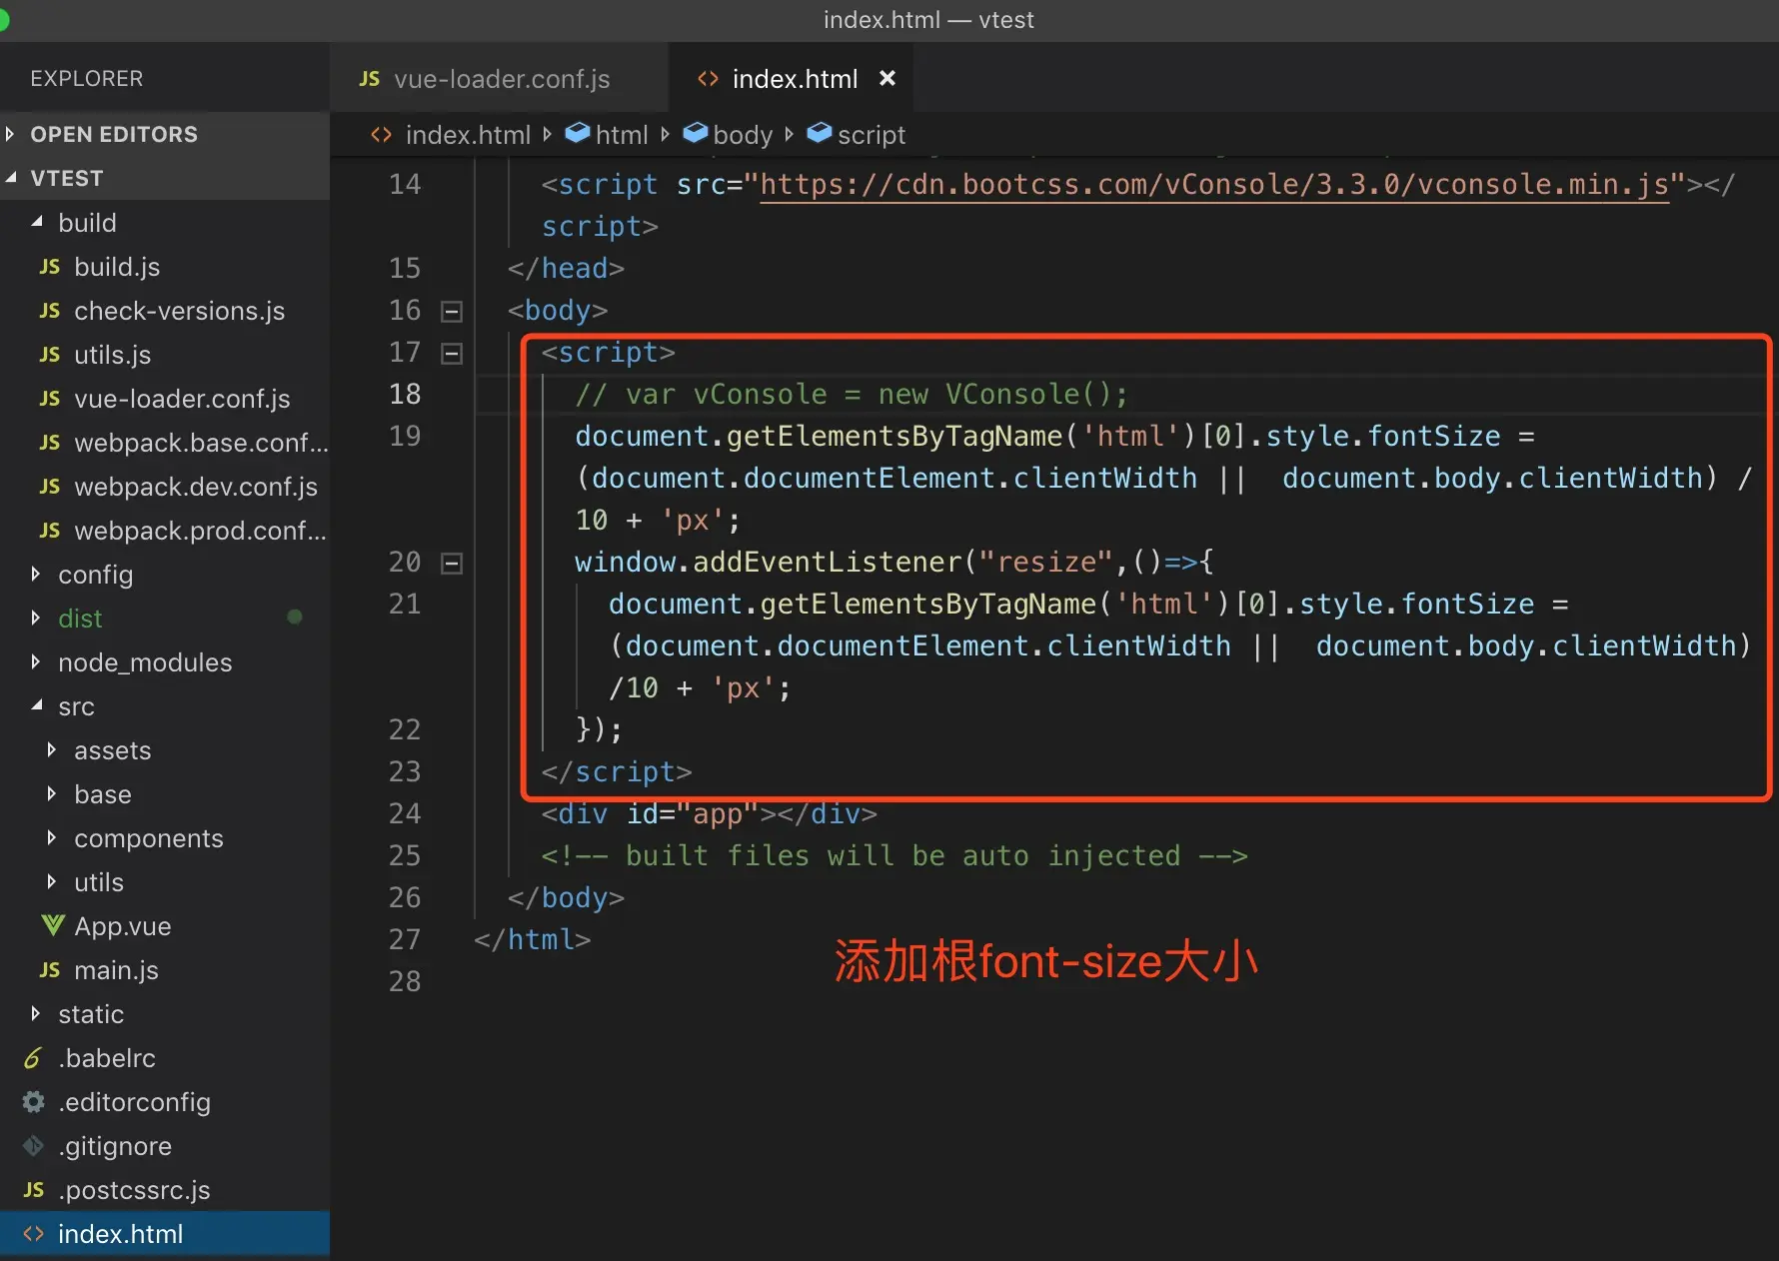The height and width of the screenshot is (1261, 1779).
Task: Click the JS icon beside utils.js
Action: (x=49, y=355)
